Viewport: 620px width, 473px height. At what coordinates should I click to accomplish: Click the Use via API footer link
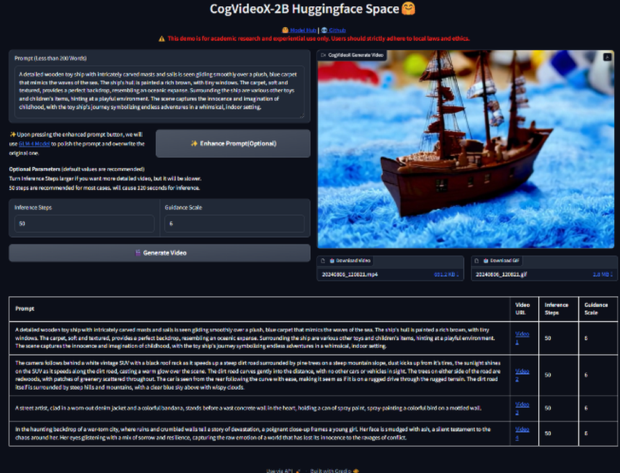[x=283, y=471]
